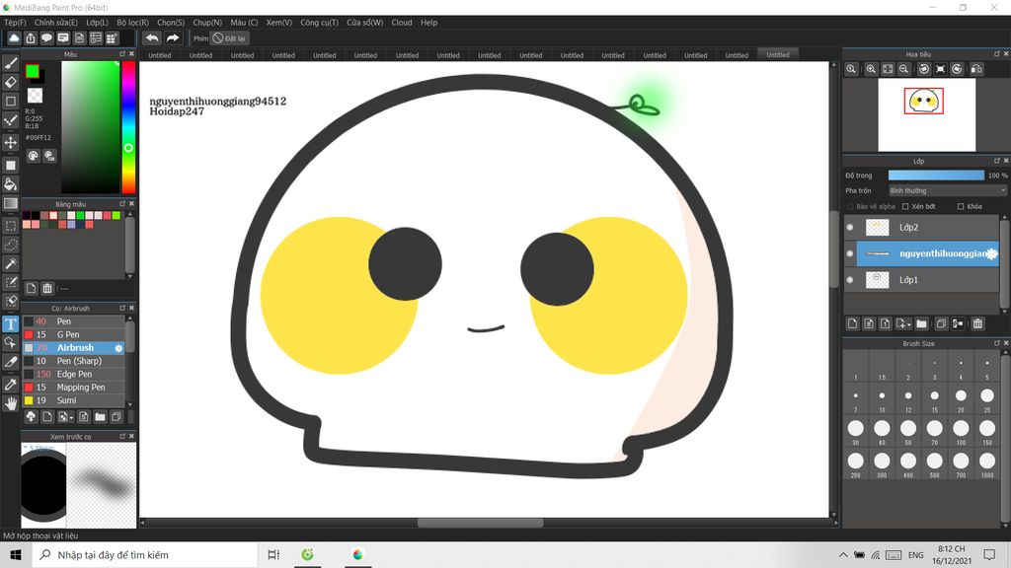Open the Cloud menu

click(x=402, y=22)
